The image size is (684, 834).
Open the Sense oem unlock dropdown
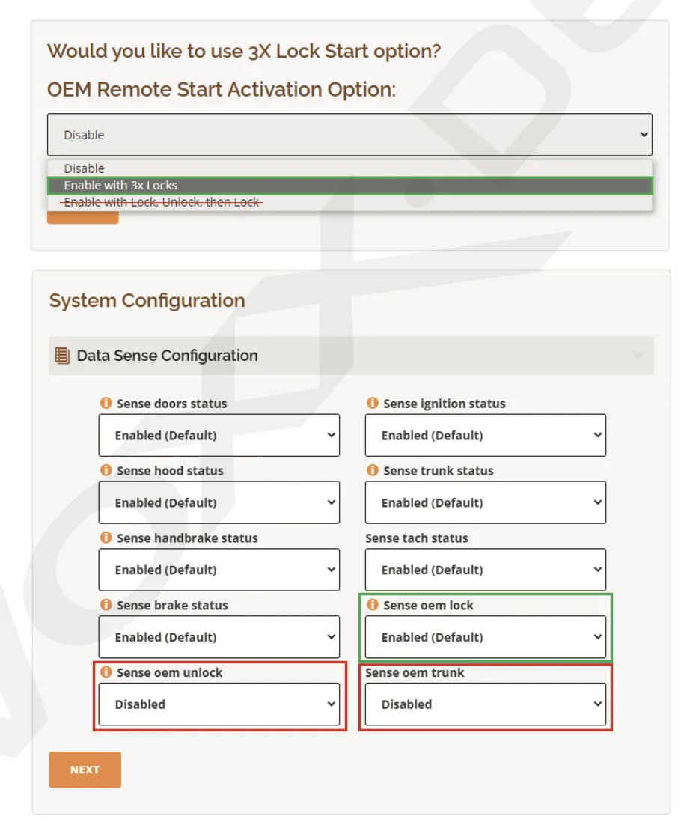click(x=219, y=704)
